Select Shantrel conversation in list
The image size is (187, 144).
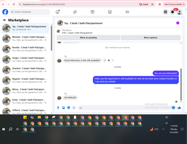coord(25,70)
